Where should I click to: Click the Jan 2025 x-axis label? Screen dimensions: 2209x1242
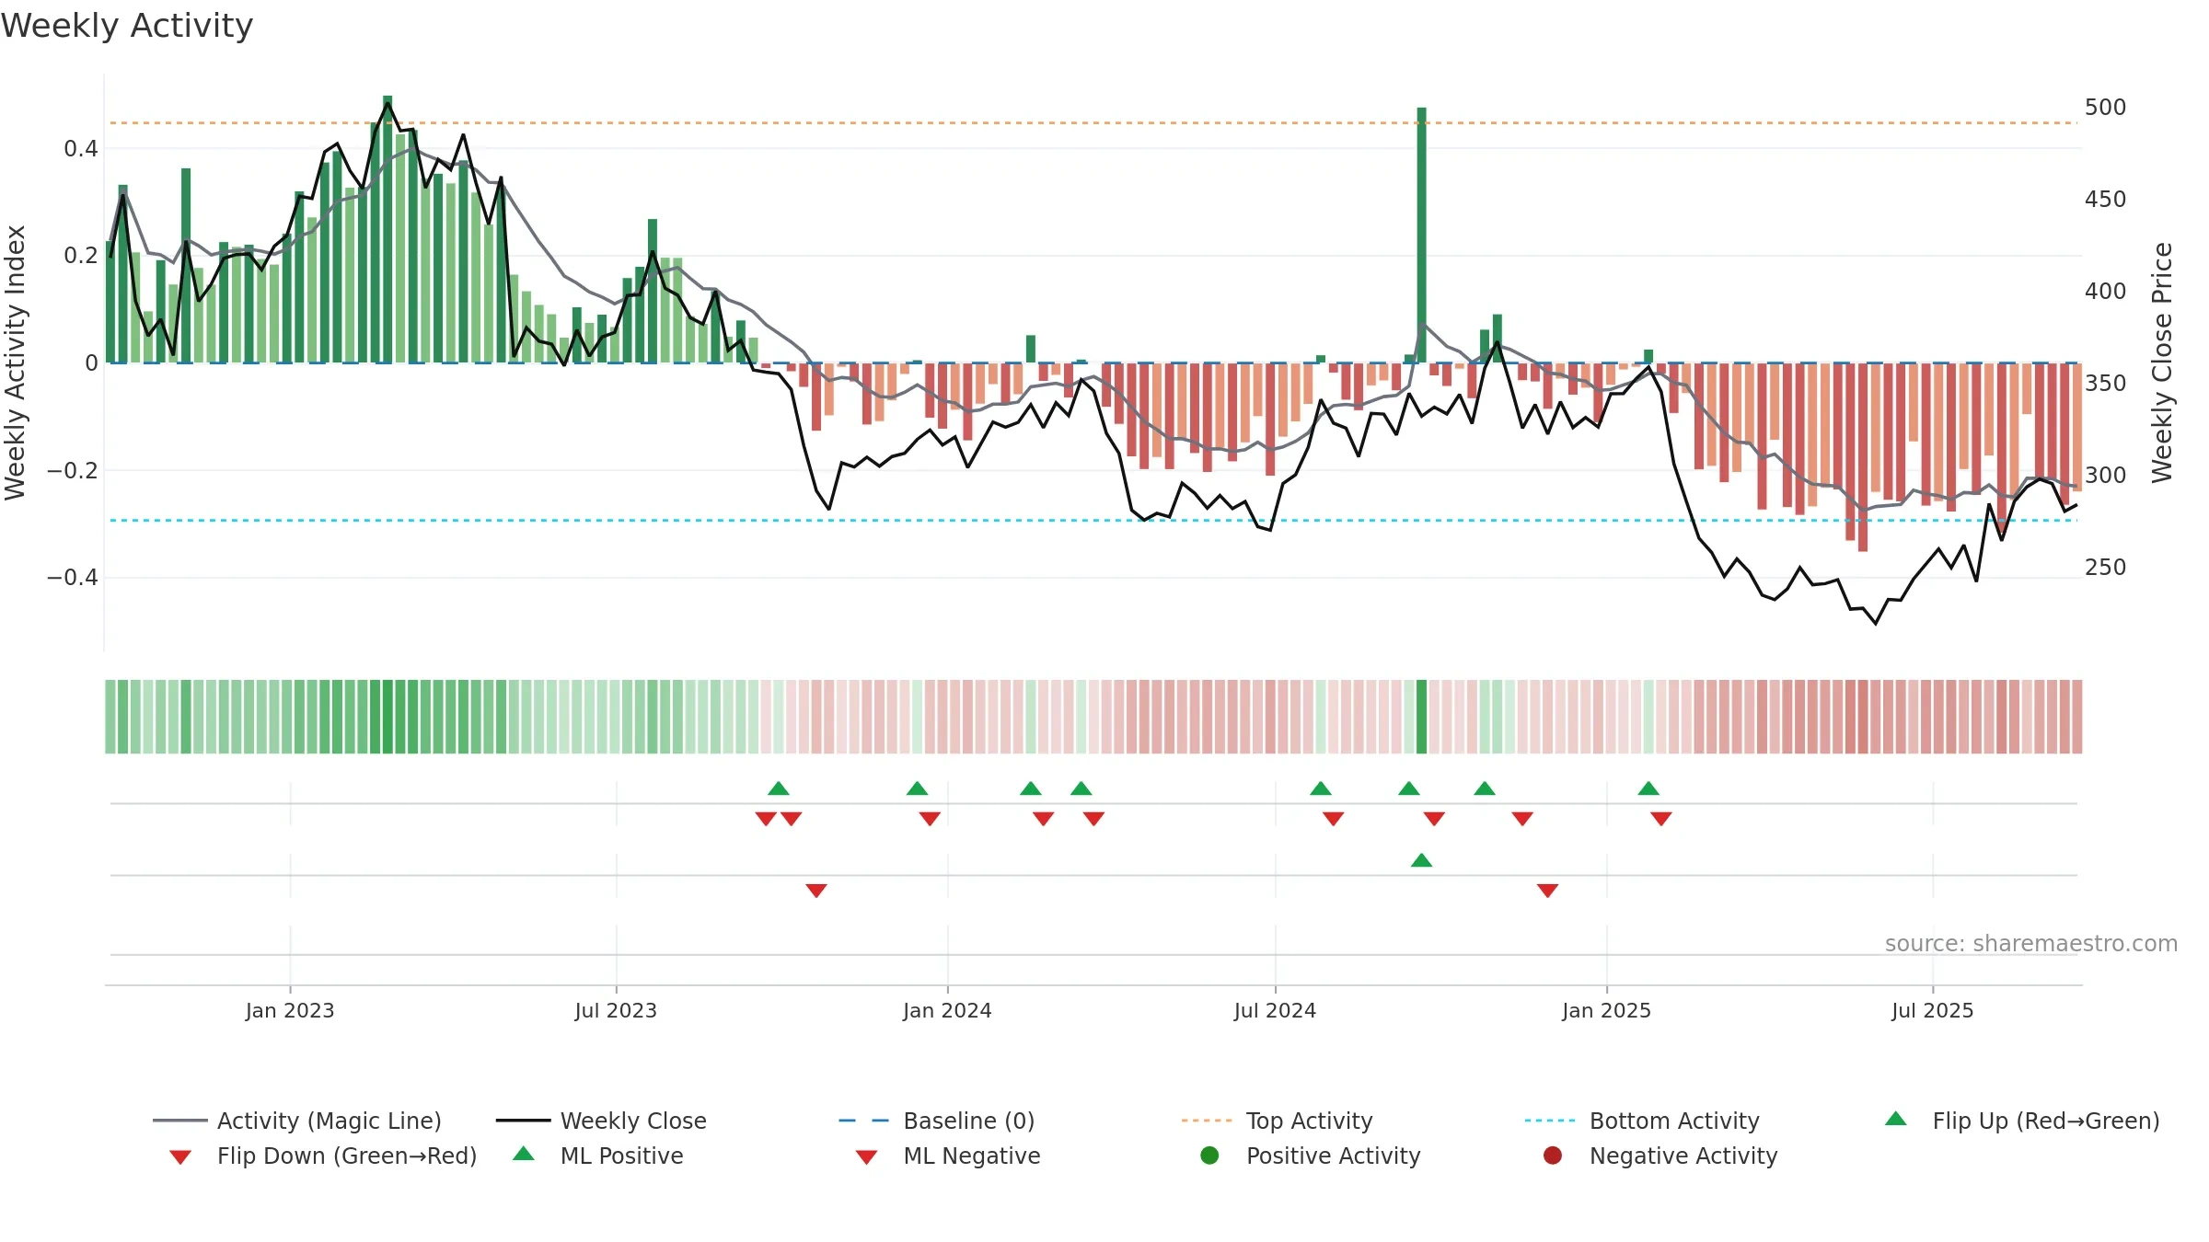[1606, 1010]
